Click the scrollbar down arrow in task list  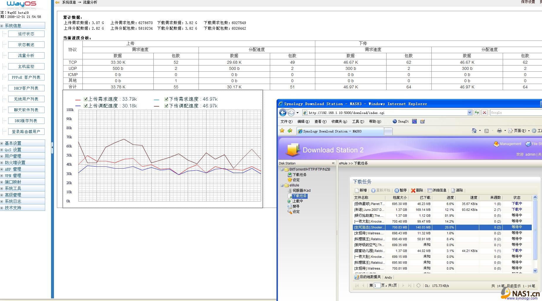coord(535,270)
